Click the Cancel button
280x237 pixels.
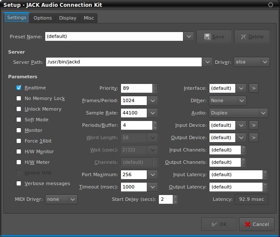point(257,224)
